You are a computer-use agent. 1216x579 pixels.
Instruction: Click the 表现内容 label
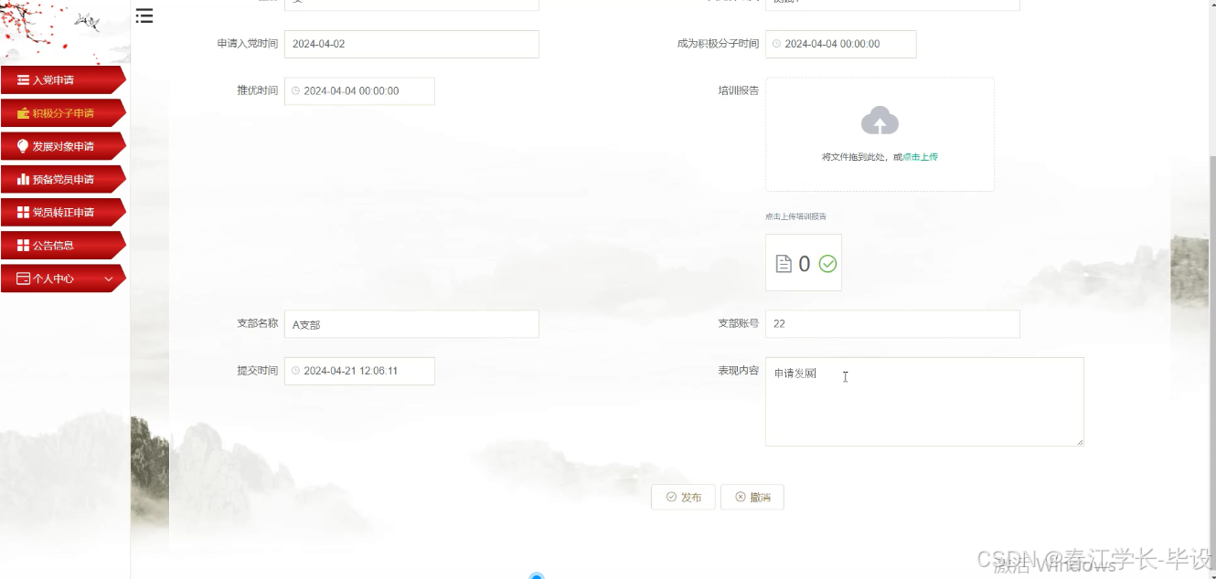739,370
